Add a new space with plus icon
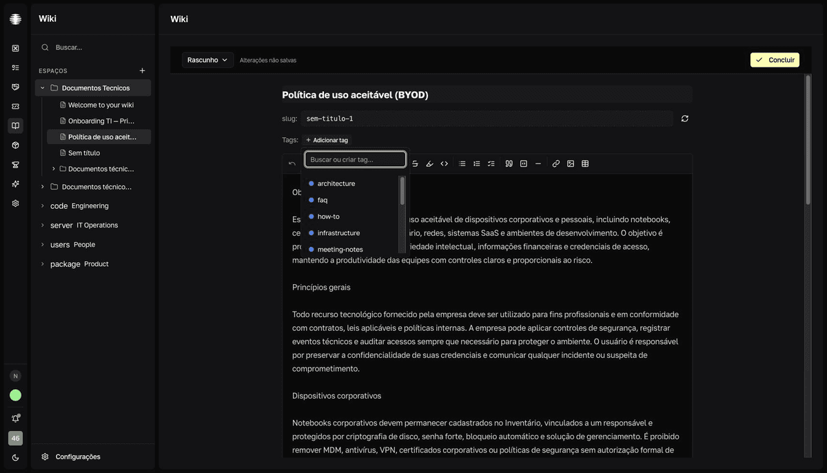827x473 pixels. 143,70
